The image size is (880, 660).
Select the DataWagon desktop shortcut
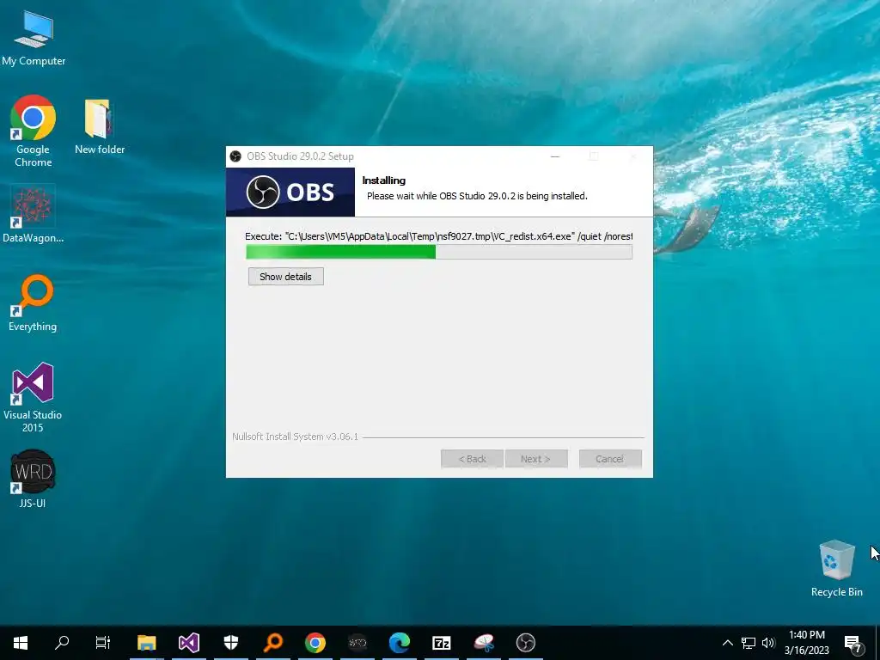tap(34, 214)
